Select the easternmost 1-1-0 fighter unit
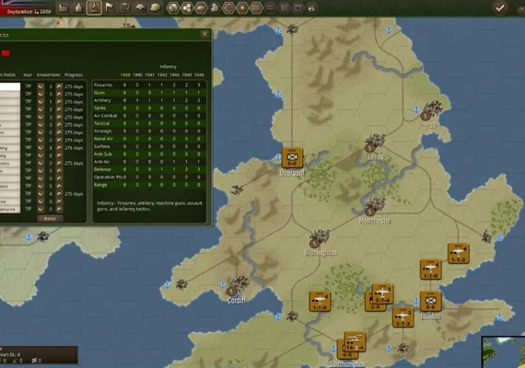This screenshot has height=368, width=525. [458, 253]
